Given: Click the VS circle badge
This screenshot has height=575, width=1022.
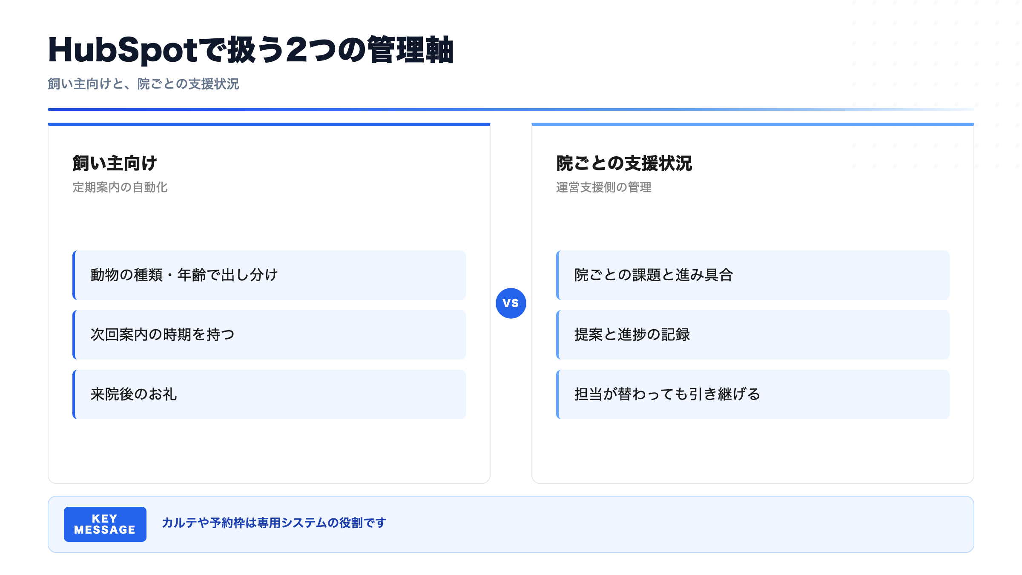Looking at the screenshot, I should 511,303.
